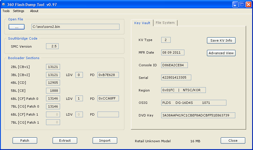
Task: Minimize the Flash Dump Tool window
Action: [x=235, y=4]
